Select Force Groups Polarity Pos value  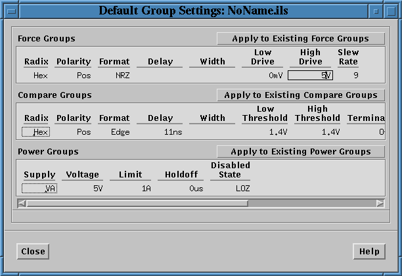click(x=84, y=76)
